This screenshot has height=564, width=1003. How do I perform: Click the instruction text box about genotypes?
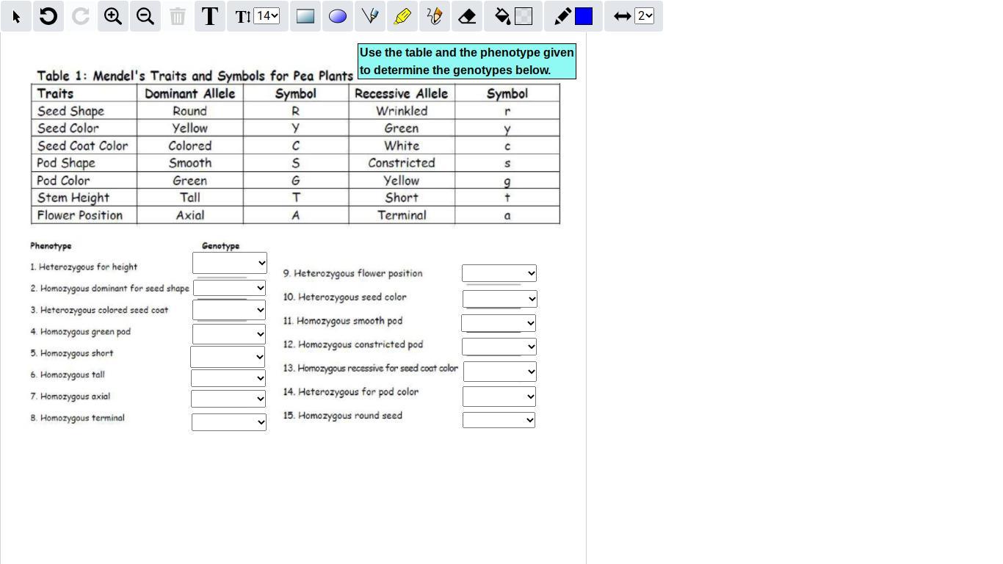click(467, 62)
